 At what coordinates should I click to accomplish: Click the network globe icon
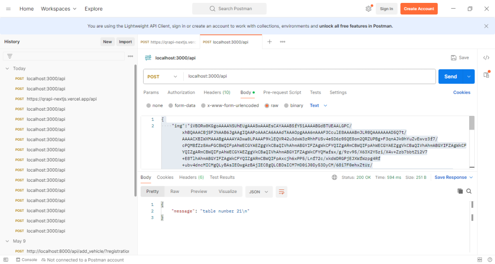[x=335, y=177]
